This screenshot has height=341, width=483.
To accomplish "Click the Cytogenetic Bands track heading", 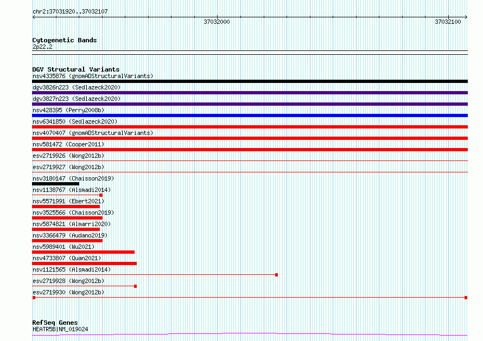I will (65, 40).
